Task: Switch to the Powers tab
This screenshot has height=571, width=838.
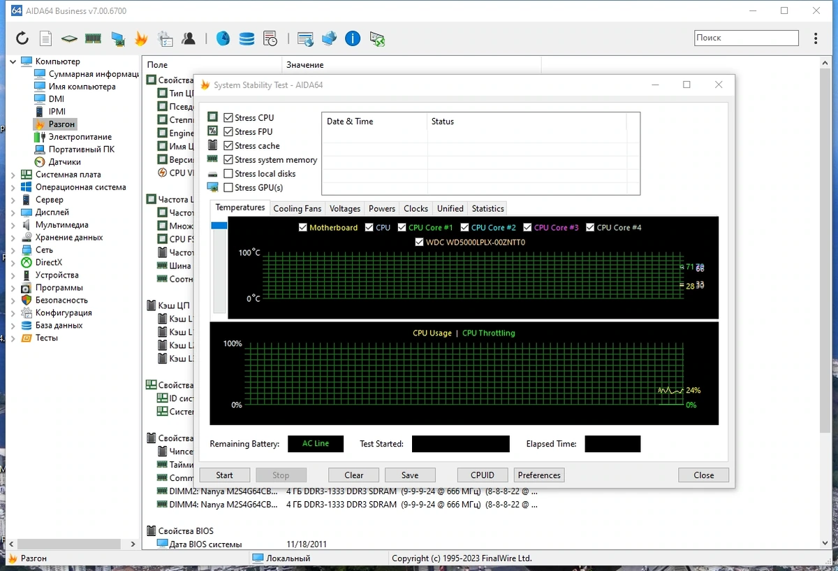Action: [382, 208]
